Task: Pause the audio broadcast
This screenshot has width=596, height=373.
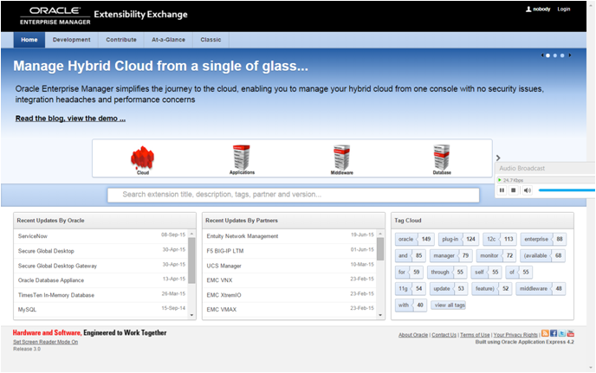Action: (502, 190)
